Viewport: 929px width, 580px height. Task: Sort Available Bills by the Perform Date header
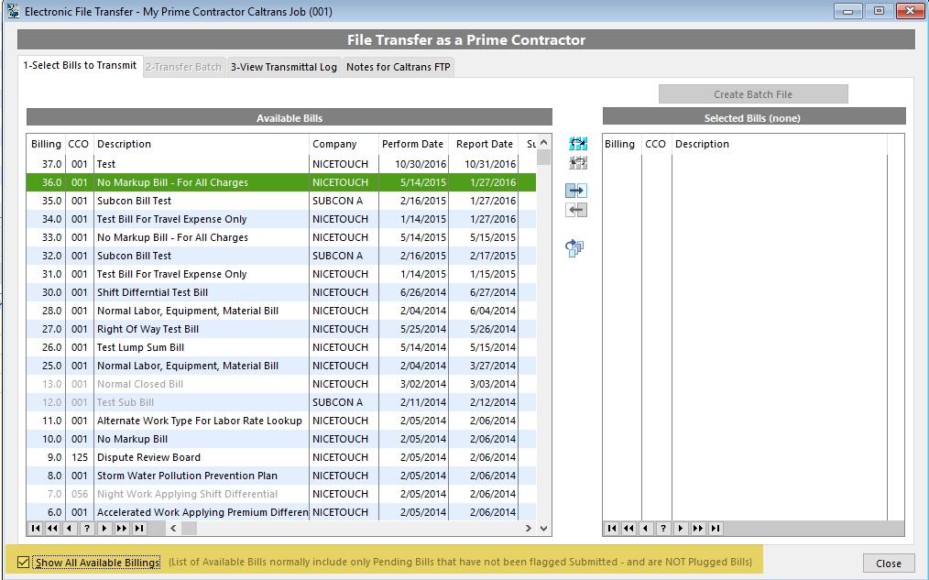tap(413, 144)
